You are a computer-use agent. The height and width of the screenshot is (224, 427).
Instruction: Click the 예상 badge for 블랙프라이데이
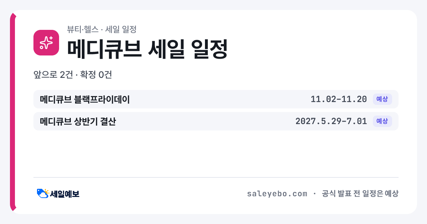click(382, 99)
